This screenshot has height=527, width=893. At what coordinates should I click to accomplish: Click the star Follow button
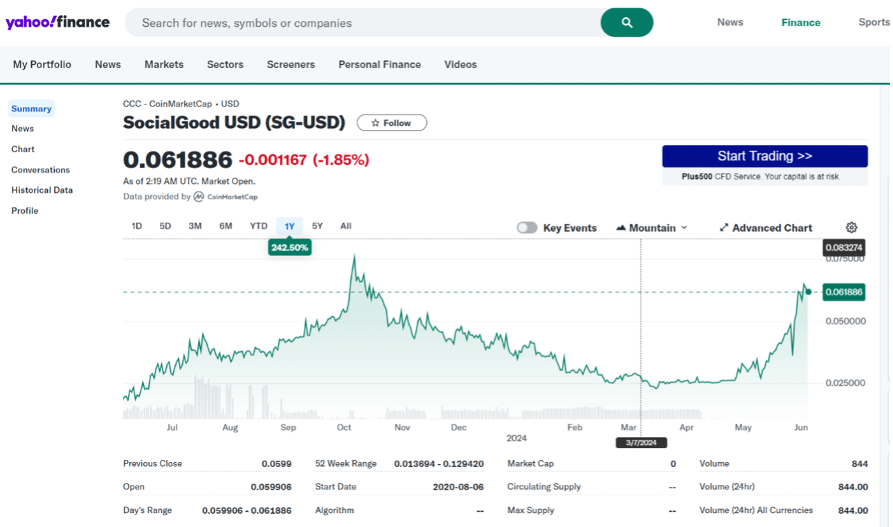392,123
